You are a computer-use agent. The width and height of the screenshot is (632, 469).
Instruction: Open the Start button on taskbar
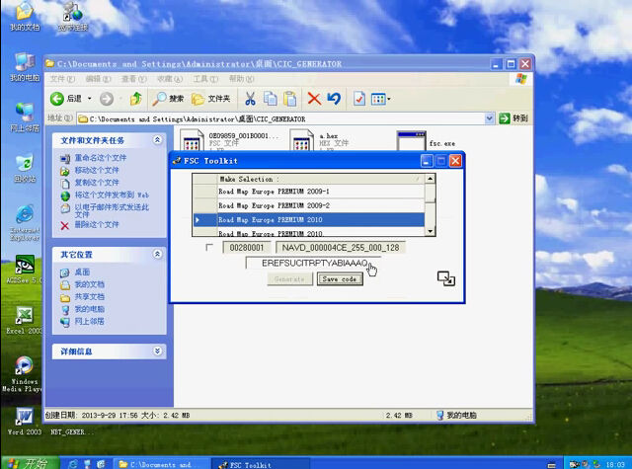click(31, 463)
